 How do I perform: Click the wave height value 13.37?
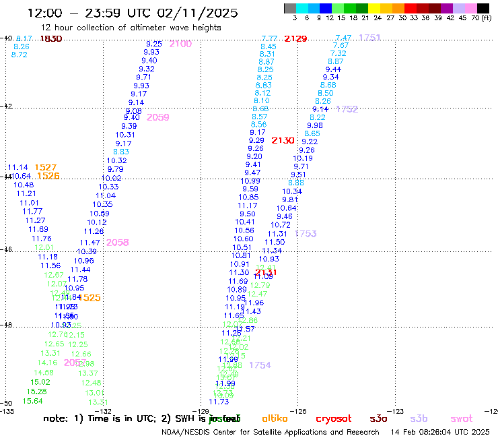click(88, 373)
